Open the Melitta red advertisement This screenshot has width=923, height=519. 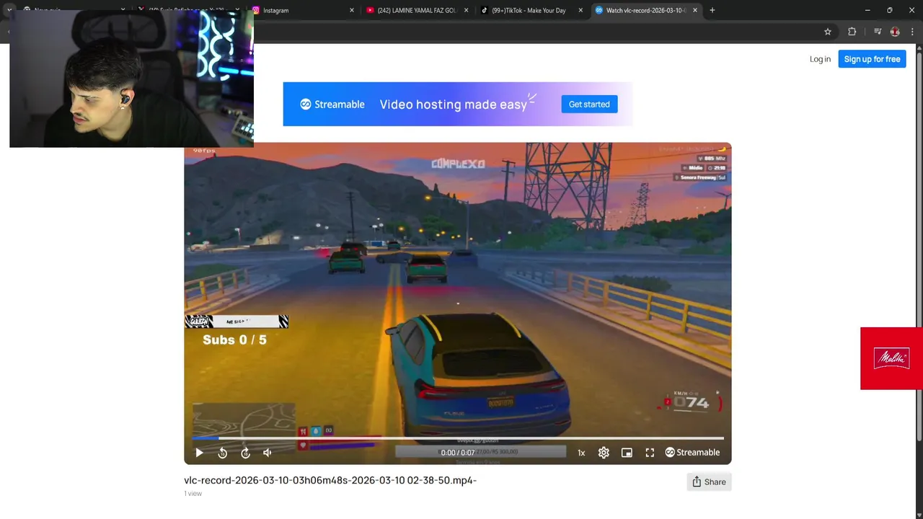[x=891, y=359]
